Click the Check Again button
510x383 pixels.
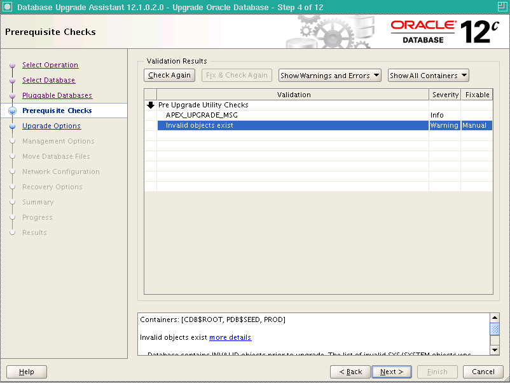tap(169, 76)
